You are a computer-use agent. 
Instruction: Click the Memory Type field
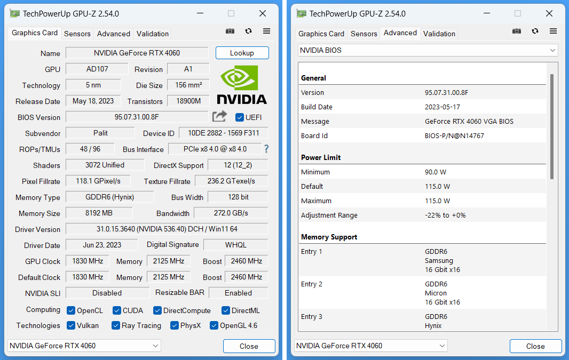click(109, 197)
